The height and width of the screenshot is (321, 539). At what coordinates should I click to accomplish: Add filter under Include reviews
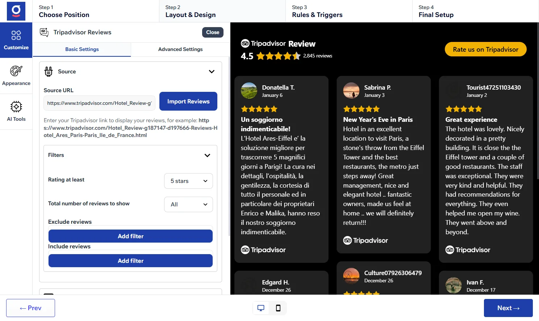130,261
